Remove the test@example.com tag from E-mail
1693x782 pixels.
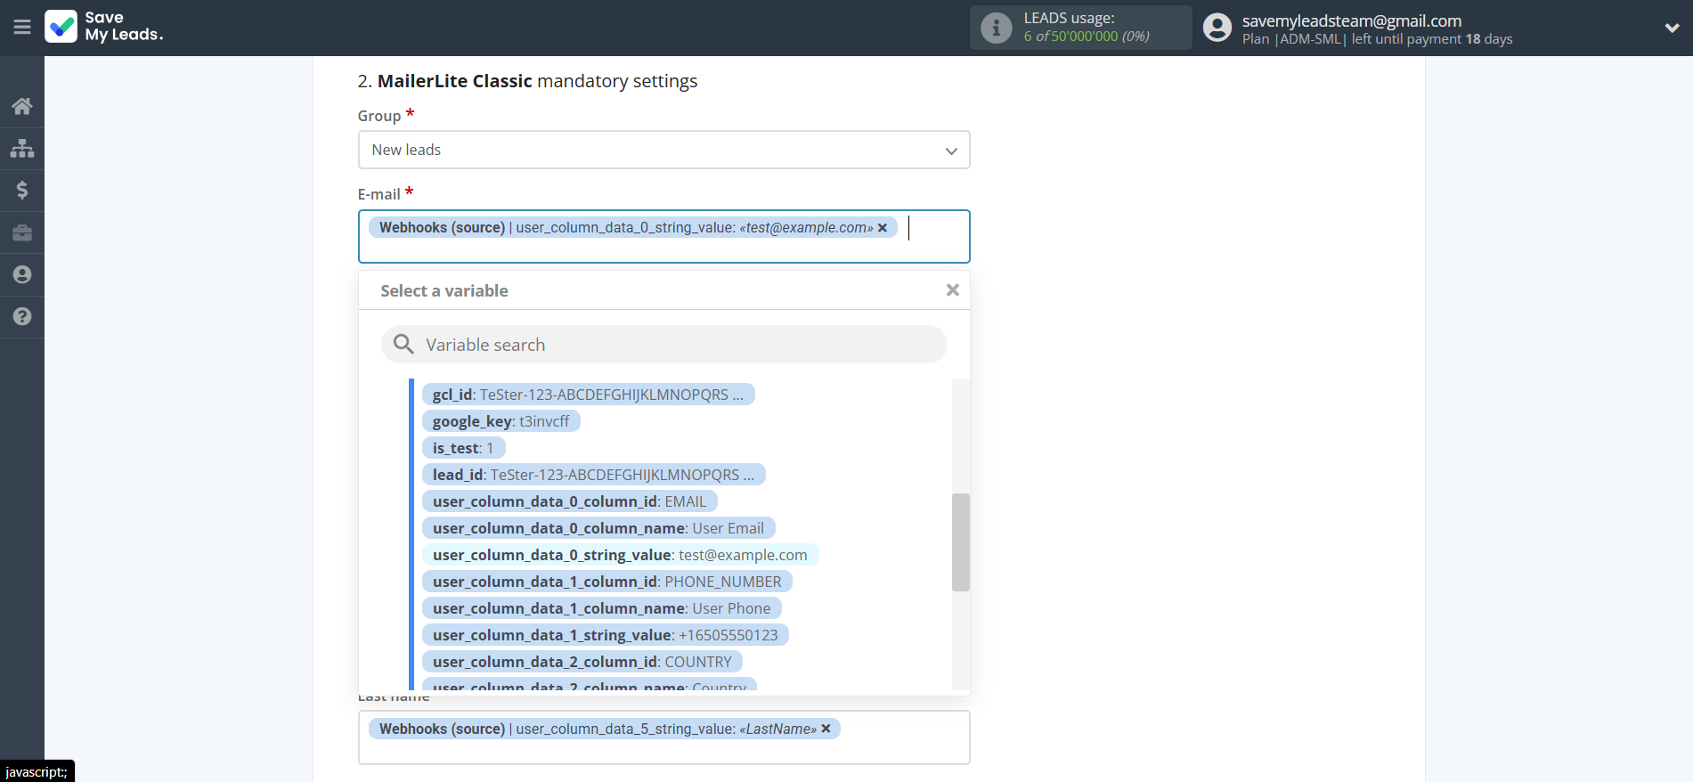(x=883, y=228)
